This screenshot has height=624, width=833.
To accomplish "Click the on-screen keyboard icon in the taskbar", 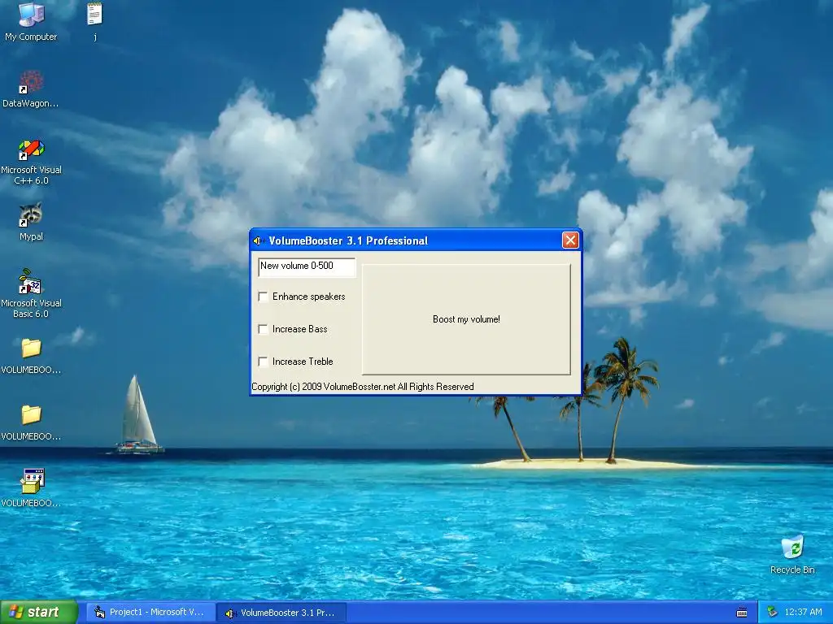I will [742, 613].
